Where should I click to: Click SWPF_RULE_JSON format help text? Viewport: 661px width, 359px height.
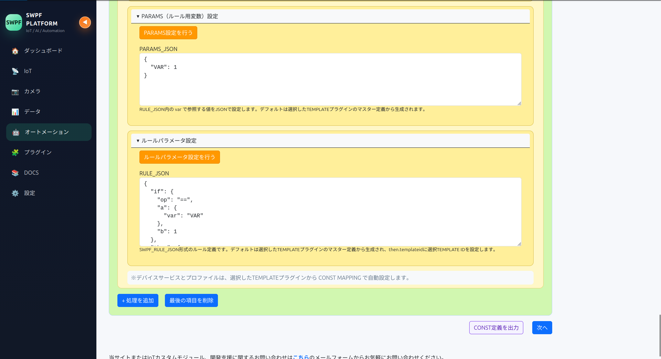click(318, 249)
